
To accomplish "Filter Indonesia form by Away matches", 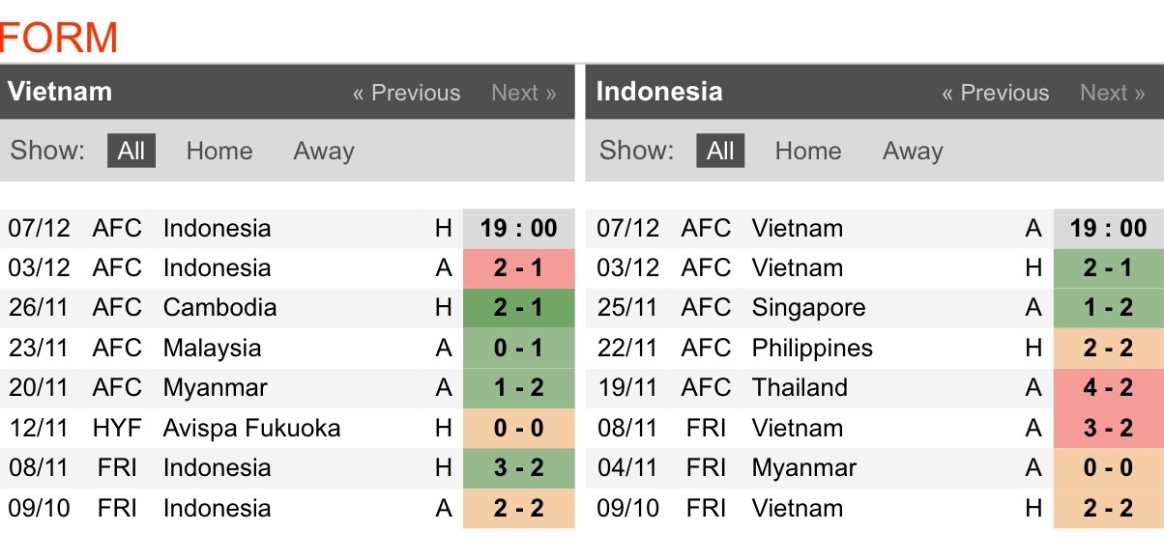I will [x=913, y=151].
